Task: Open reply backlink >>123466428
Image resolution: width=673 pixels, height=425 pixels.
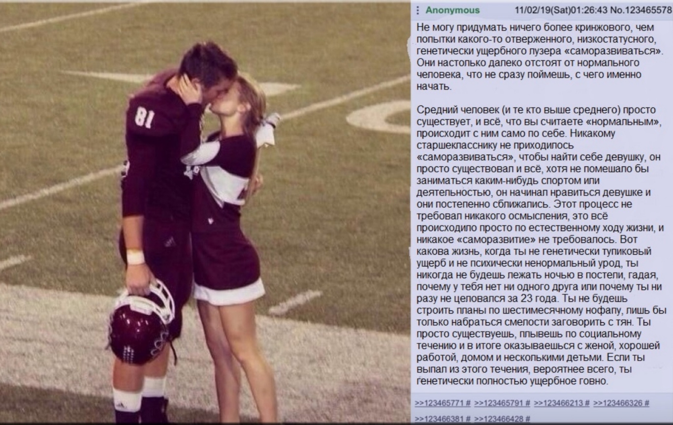Action: (499, 419)
